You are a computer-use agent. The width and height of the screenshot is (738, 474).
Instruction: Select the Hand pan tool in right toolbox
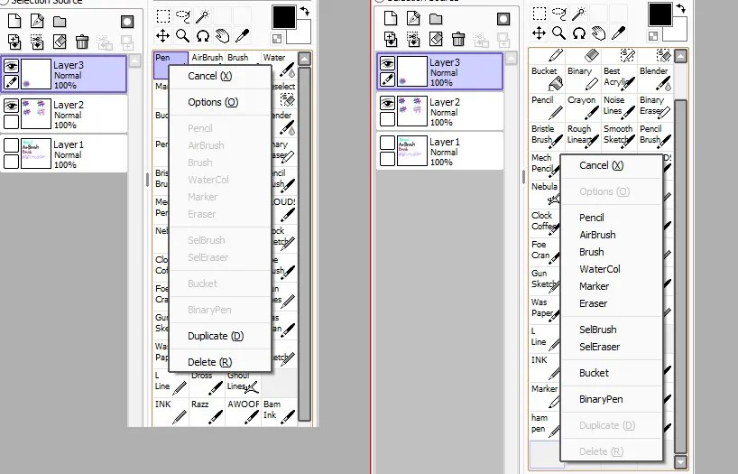point(599,33)
